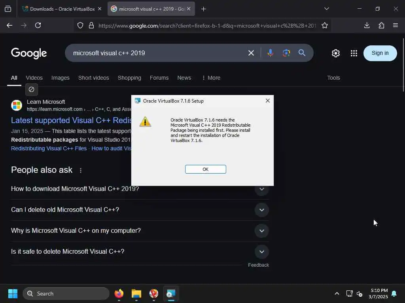Click the Feedback link
The height and width of the screenshot is (303, 405).
point(258,265)
